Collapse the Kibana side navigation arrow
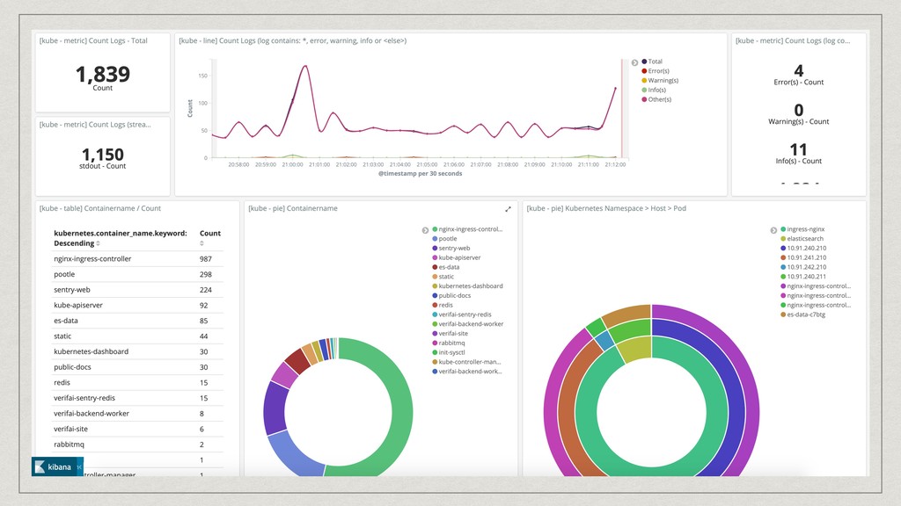Screen dimensions: 901x506 coord(79,467)
